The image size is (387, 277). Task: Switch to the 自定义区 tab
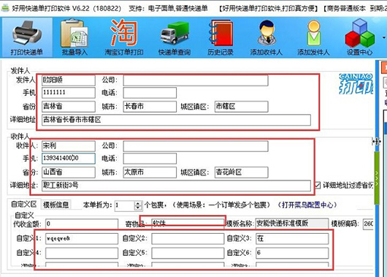point(23,205)
